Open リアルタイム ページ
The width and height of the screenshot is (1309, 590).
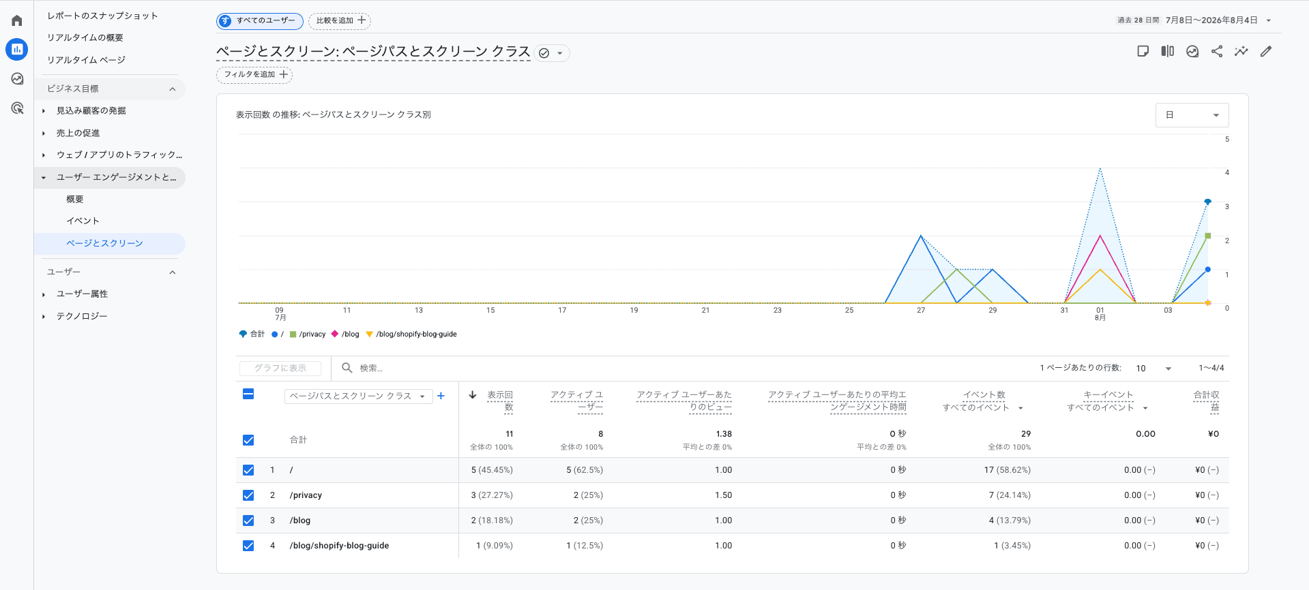86,60
